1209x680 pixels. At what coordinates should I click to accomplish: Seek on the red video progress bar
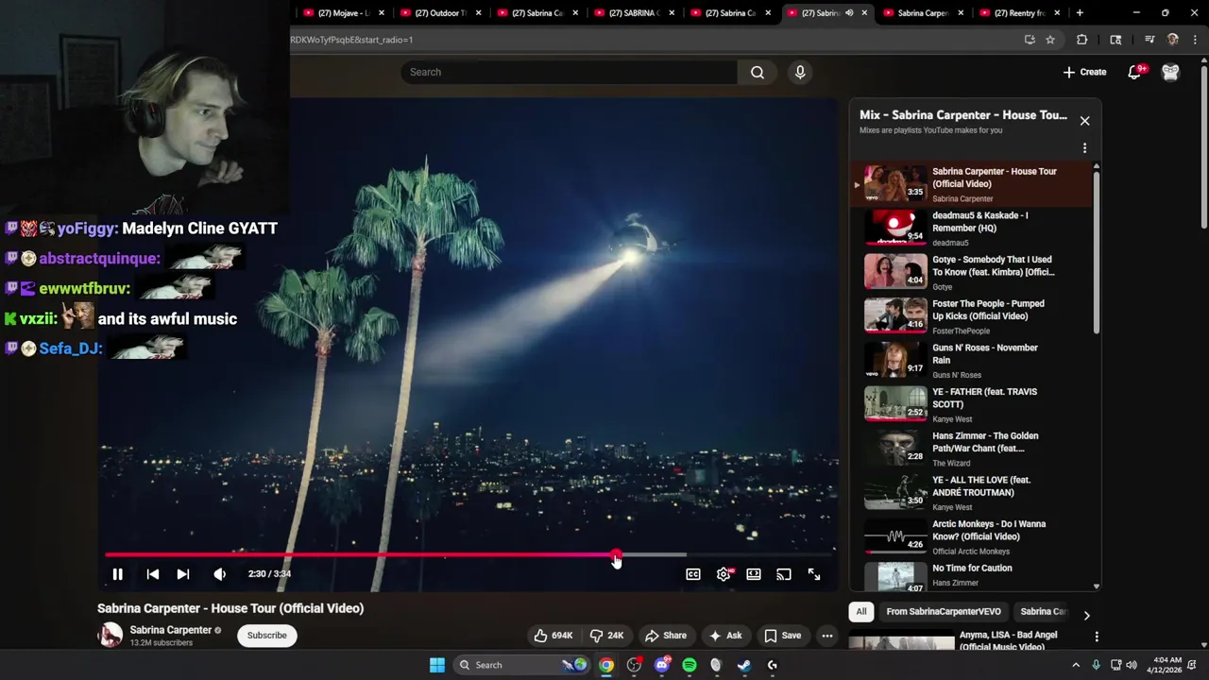pyautogui.click(x=469, y=555)
